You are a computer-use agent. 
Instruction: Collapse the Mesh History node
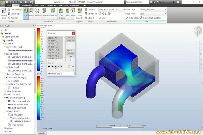pyautogui.click(x=5, y=111)
